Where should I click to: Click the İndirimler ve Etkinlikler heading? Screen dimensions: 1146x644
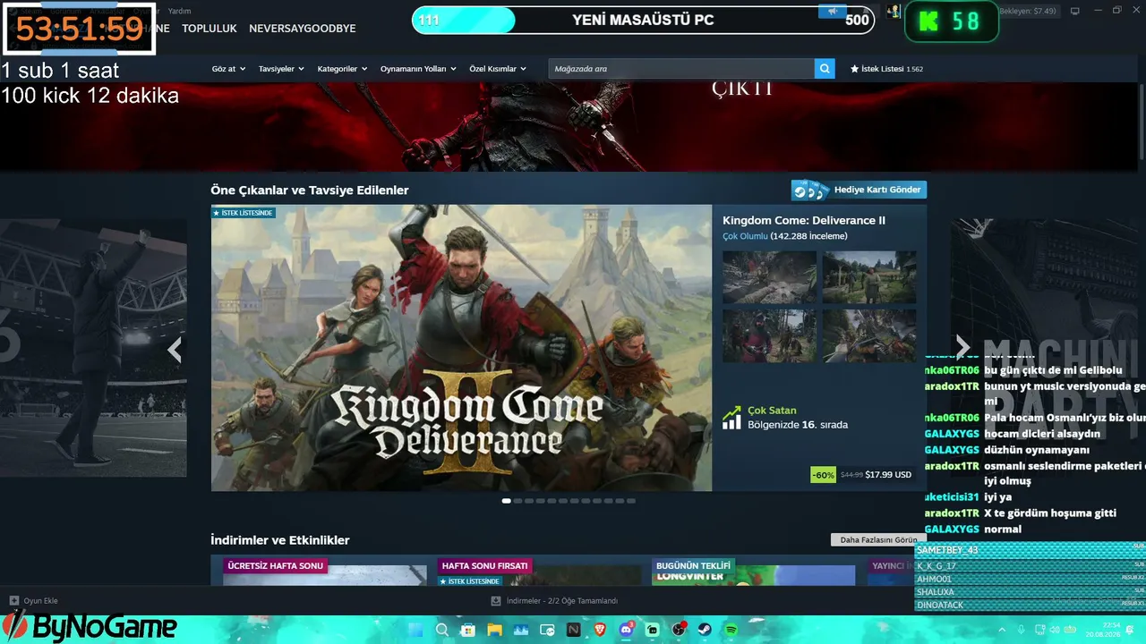coord(280,540)
